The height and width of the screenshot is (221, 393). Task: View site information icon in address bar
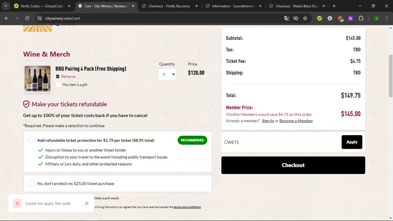(x=40, y=18)
